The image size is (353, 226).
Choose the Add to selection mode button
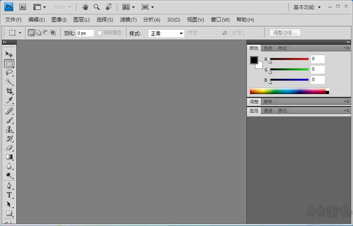coord(38,33)
